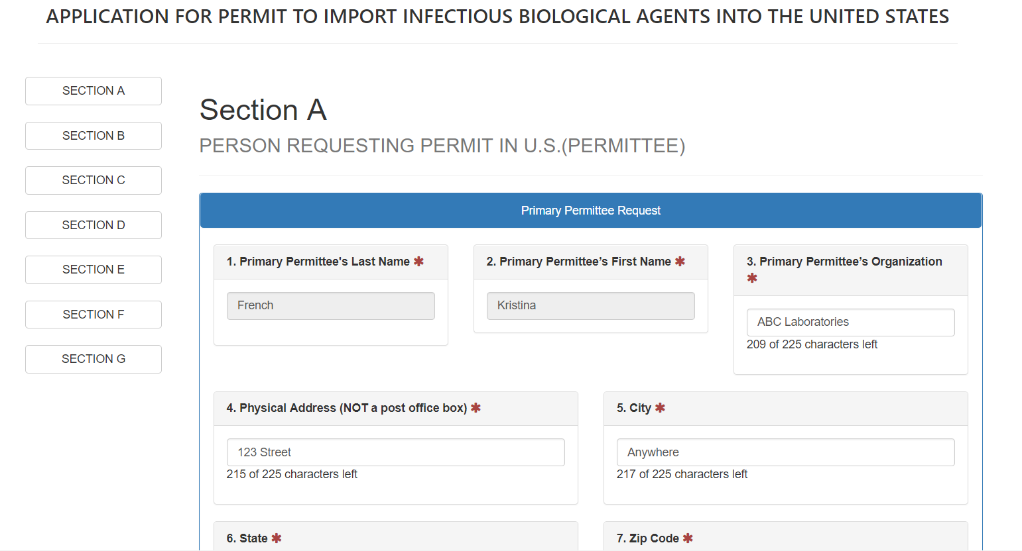Click the required asterisk beside City
The width and height of the screenshot is (1022, 551).
[660, 408]
